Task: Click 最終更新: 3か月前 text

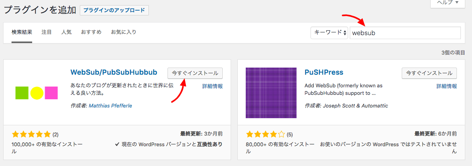Action: (x=202, y=134)
